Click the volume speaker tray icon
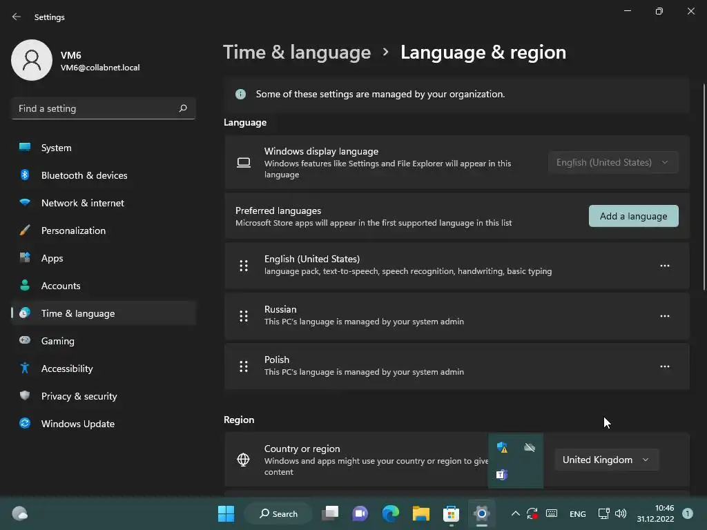 pyautogui.click(x=621, y=513)
